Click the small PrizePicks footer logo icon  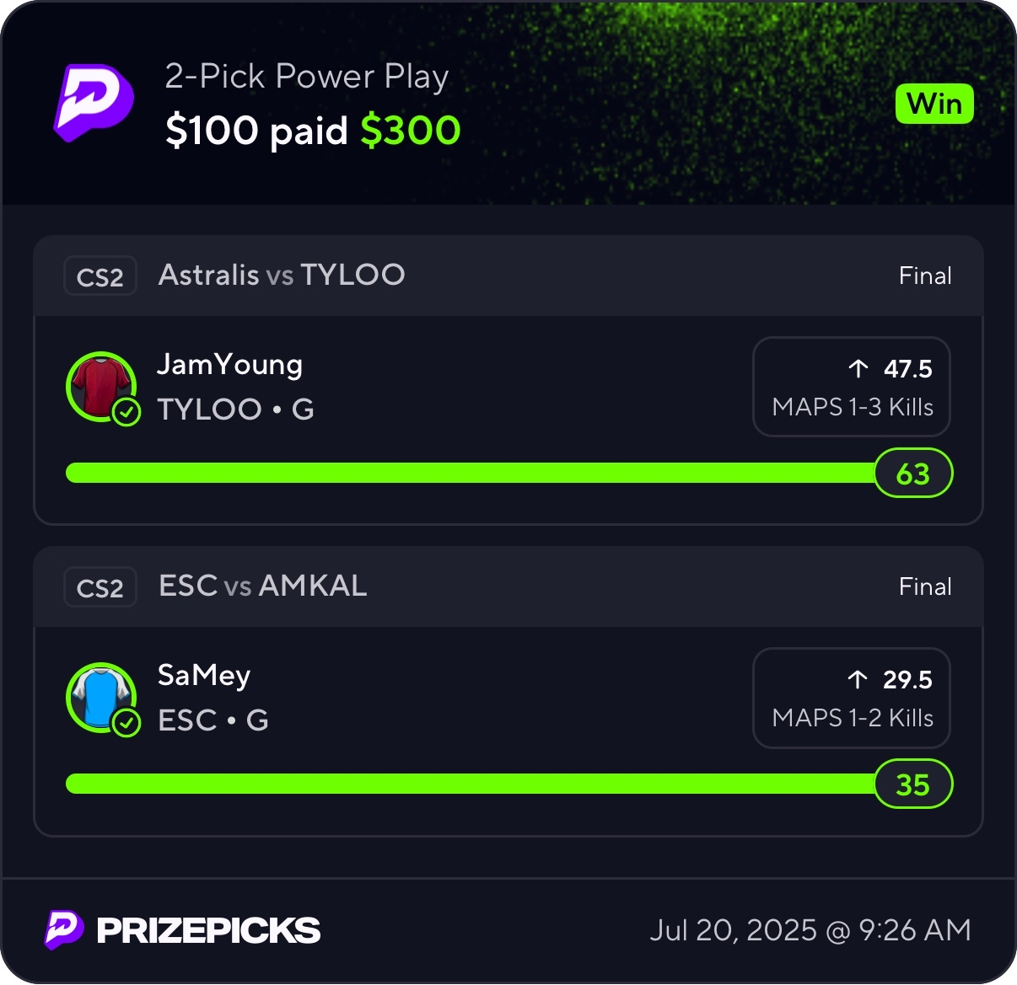pyautogui.click(x=64, y=929)
